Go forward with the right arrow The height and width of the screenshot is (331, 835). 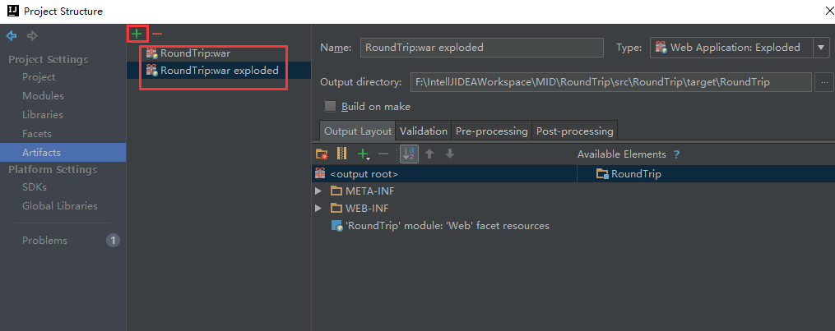click(32, 36)
